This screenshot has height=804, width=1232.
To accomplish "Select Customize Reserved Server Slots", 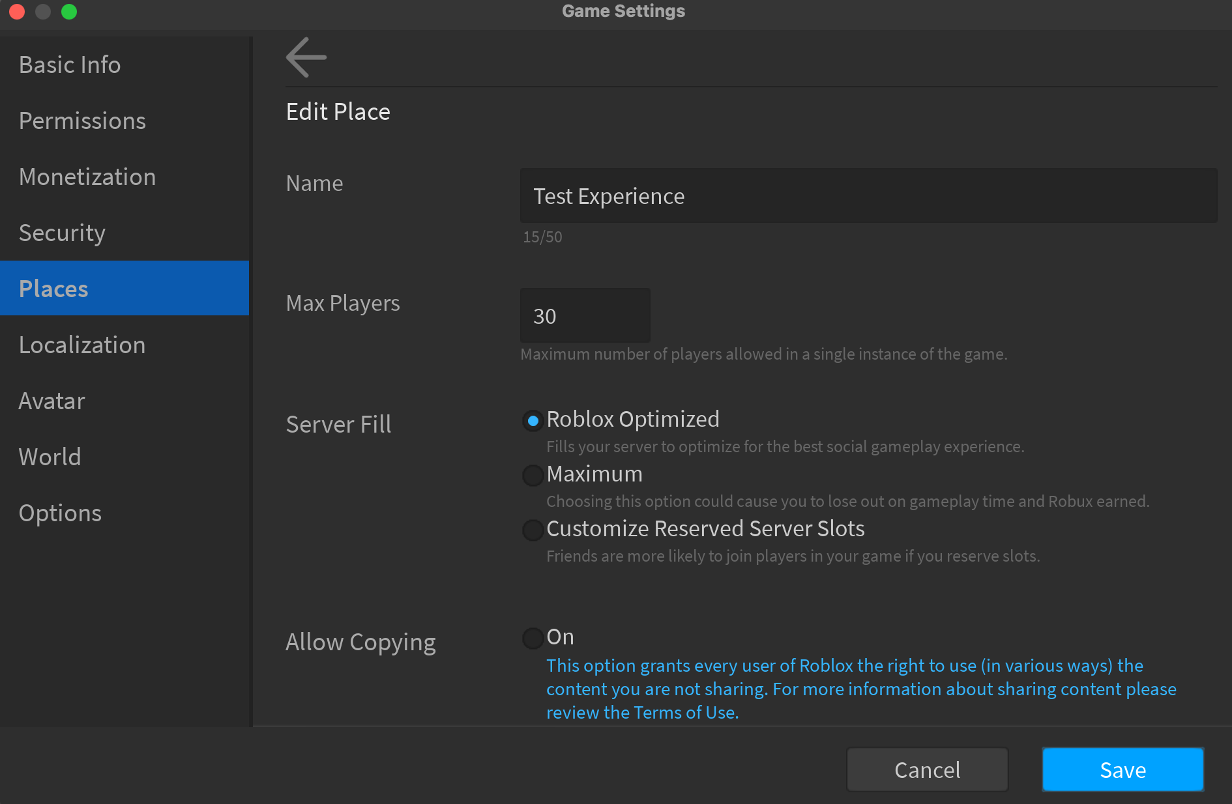I will pos(533,530).
